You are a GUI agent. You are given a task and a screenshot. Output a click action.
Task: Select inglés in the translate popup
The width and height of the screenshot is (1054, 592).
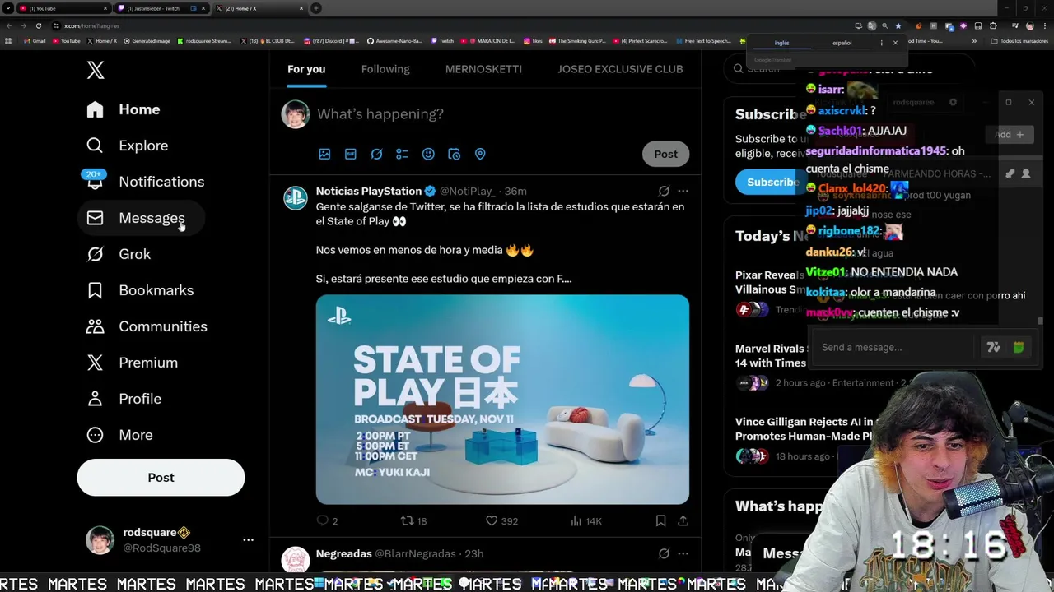click(x=781, y=43)
